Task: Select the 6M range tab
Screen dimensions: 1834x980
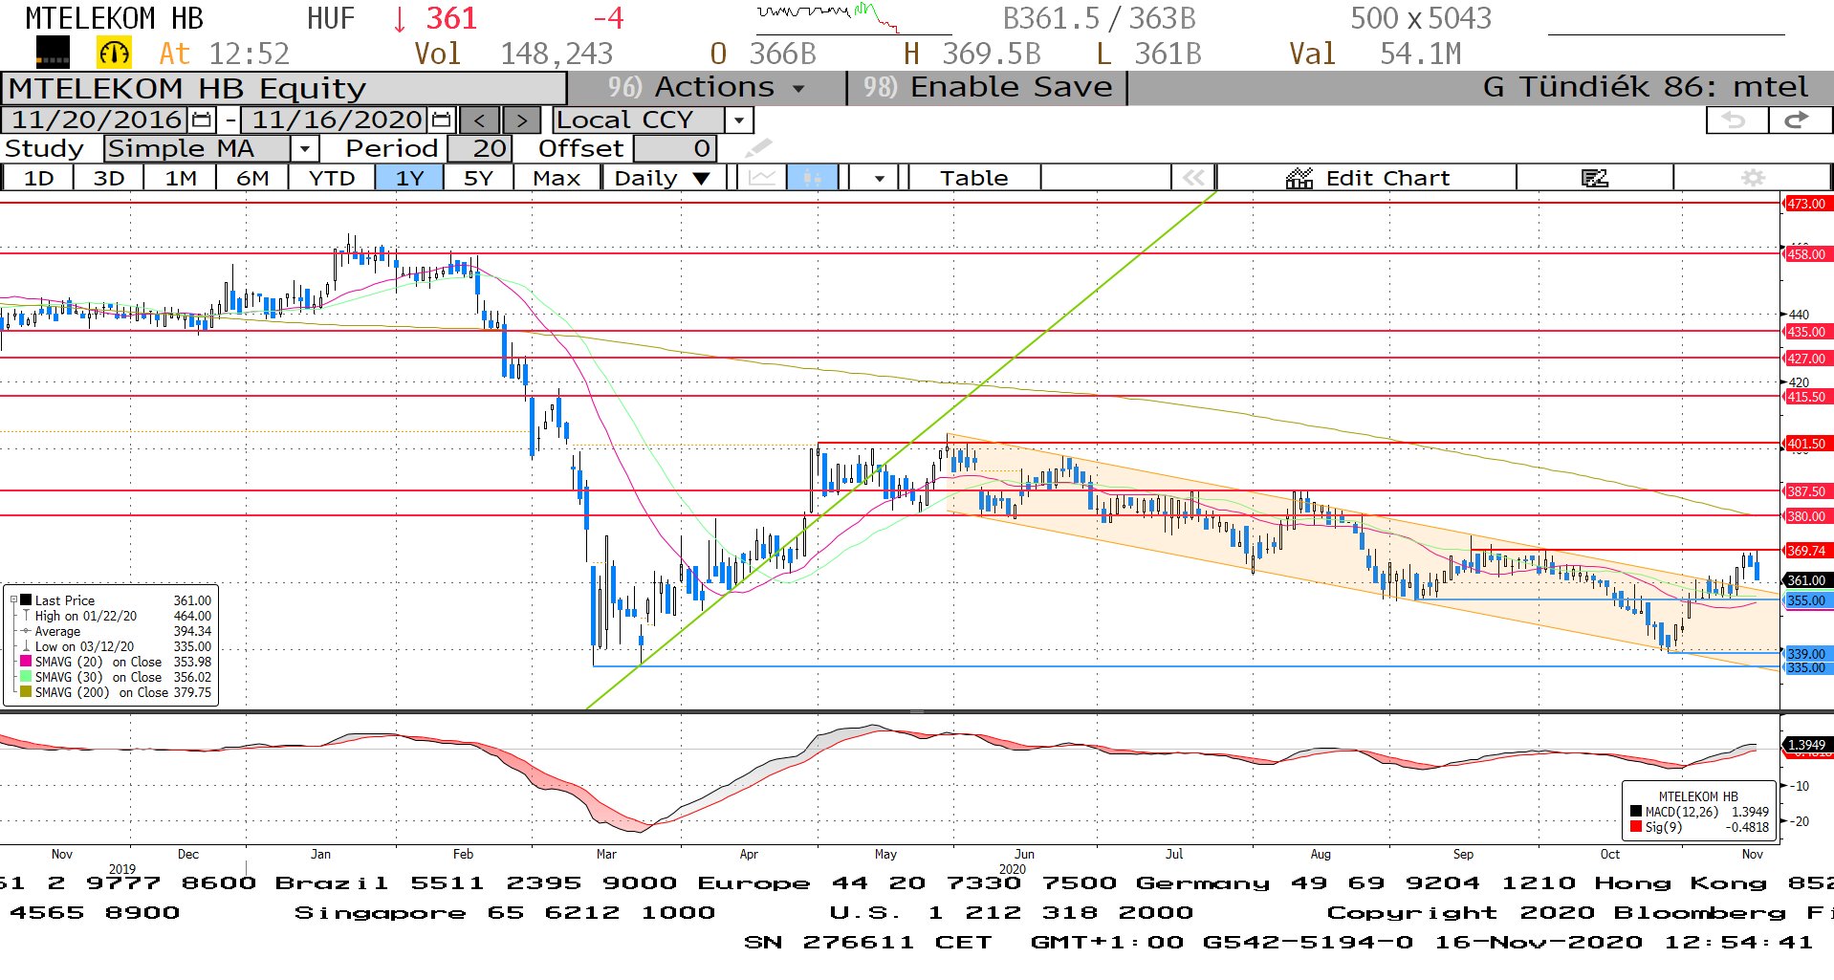Action: [x=252, y=178]
